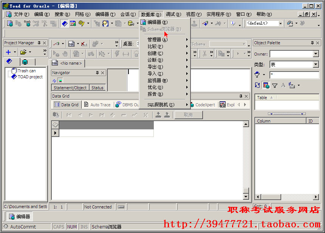The image size is (325, 233).
Task: Switch to the Auto Trace tab
Action: 97,105
